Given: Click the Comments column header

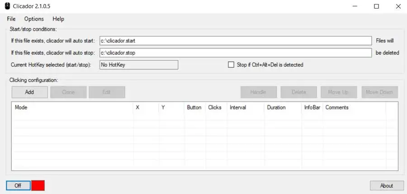Looking at the screenshot, I should point(354,108).
